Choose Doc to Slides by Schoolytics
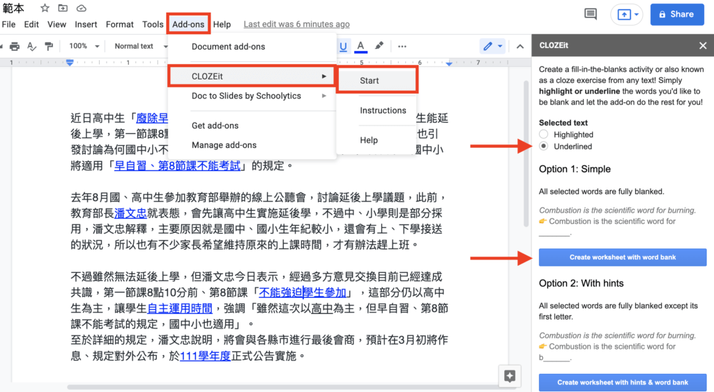This screenshot has height=392, width=714. pos(246,96)
